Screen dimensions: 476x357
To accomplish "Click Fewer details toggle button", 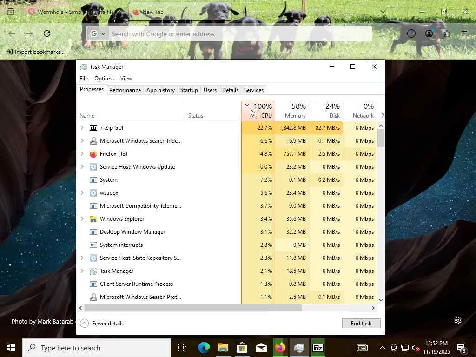I will tap(102, 324).
